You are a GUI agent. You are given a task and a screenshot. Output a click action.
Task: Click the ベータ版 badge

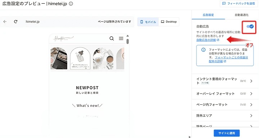[205, 83]
